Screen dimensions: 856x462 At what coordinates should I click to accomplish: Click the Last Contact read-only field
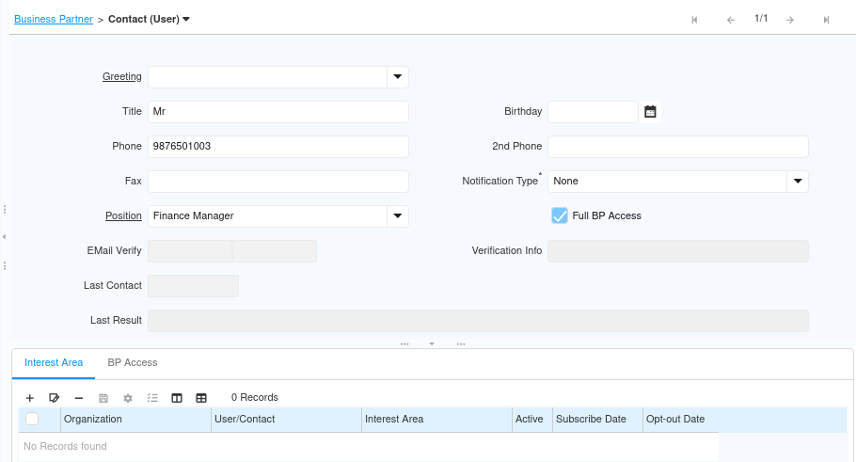click(193, 286)
